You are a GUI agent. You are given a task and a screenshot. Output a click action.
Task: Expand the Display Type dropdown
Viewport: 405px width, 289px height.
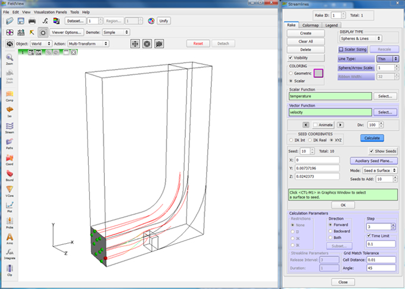(x=360, y=38)
